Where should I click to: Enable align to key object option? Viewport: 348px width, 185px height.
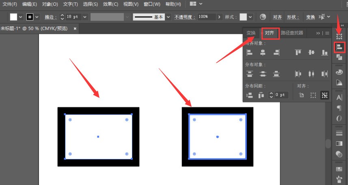[324, 95]
